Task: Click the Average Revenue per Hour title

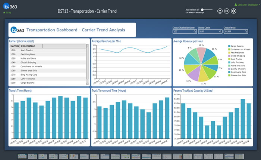Action: 188,41
